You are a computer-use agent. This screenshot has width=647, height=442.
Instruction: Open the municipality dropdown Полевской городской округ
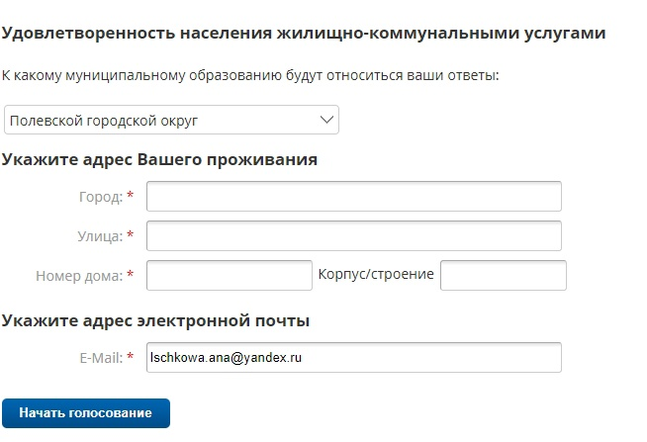(171, 120)
